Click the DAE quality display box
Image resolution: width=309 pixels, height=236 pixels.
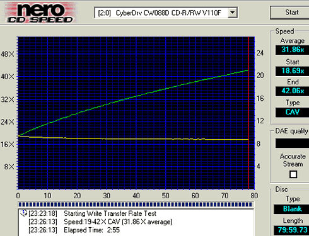tap(293, 143)
